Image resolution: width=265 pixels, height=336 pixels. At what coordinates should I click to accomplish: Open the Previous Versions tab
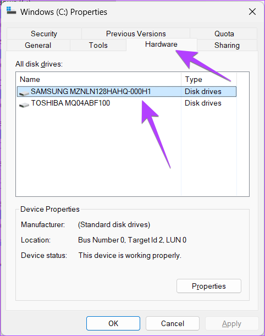tap(136, 34)
